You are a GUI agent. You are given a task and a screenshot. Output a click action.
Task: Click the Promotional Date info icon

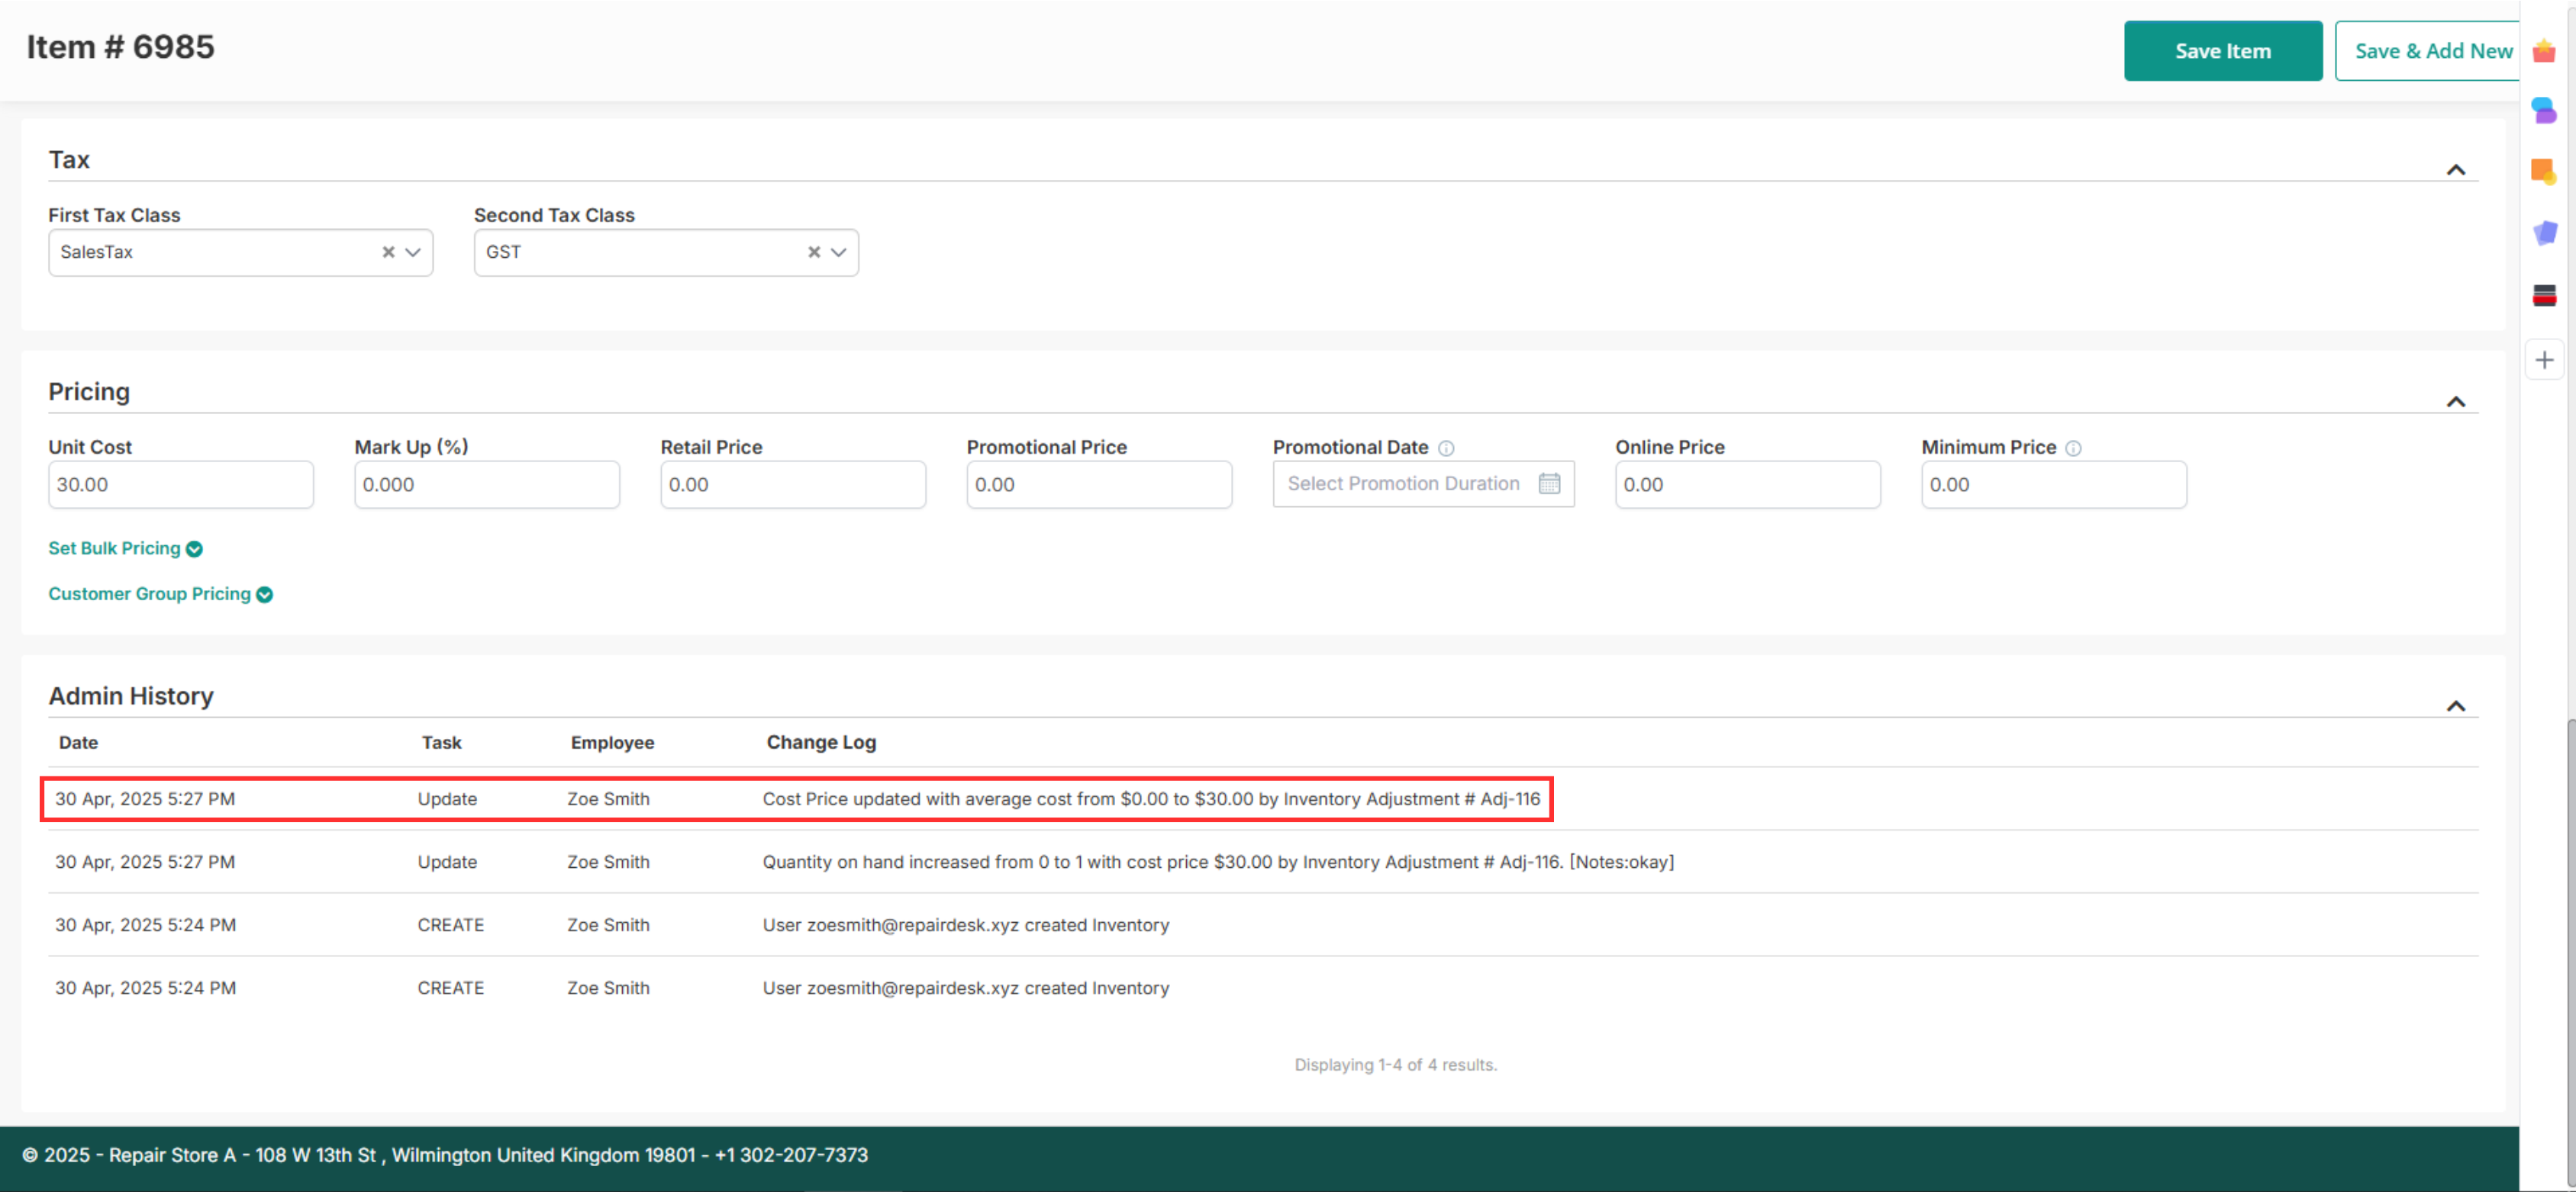(1446, 448)
